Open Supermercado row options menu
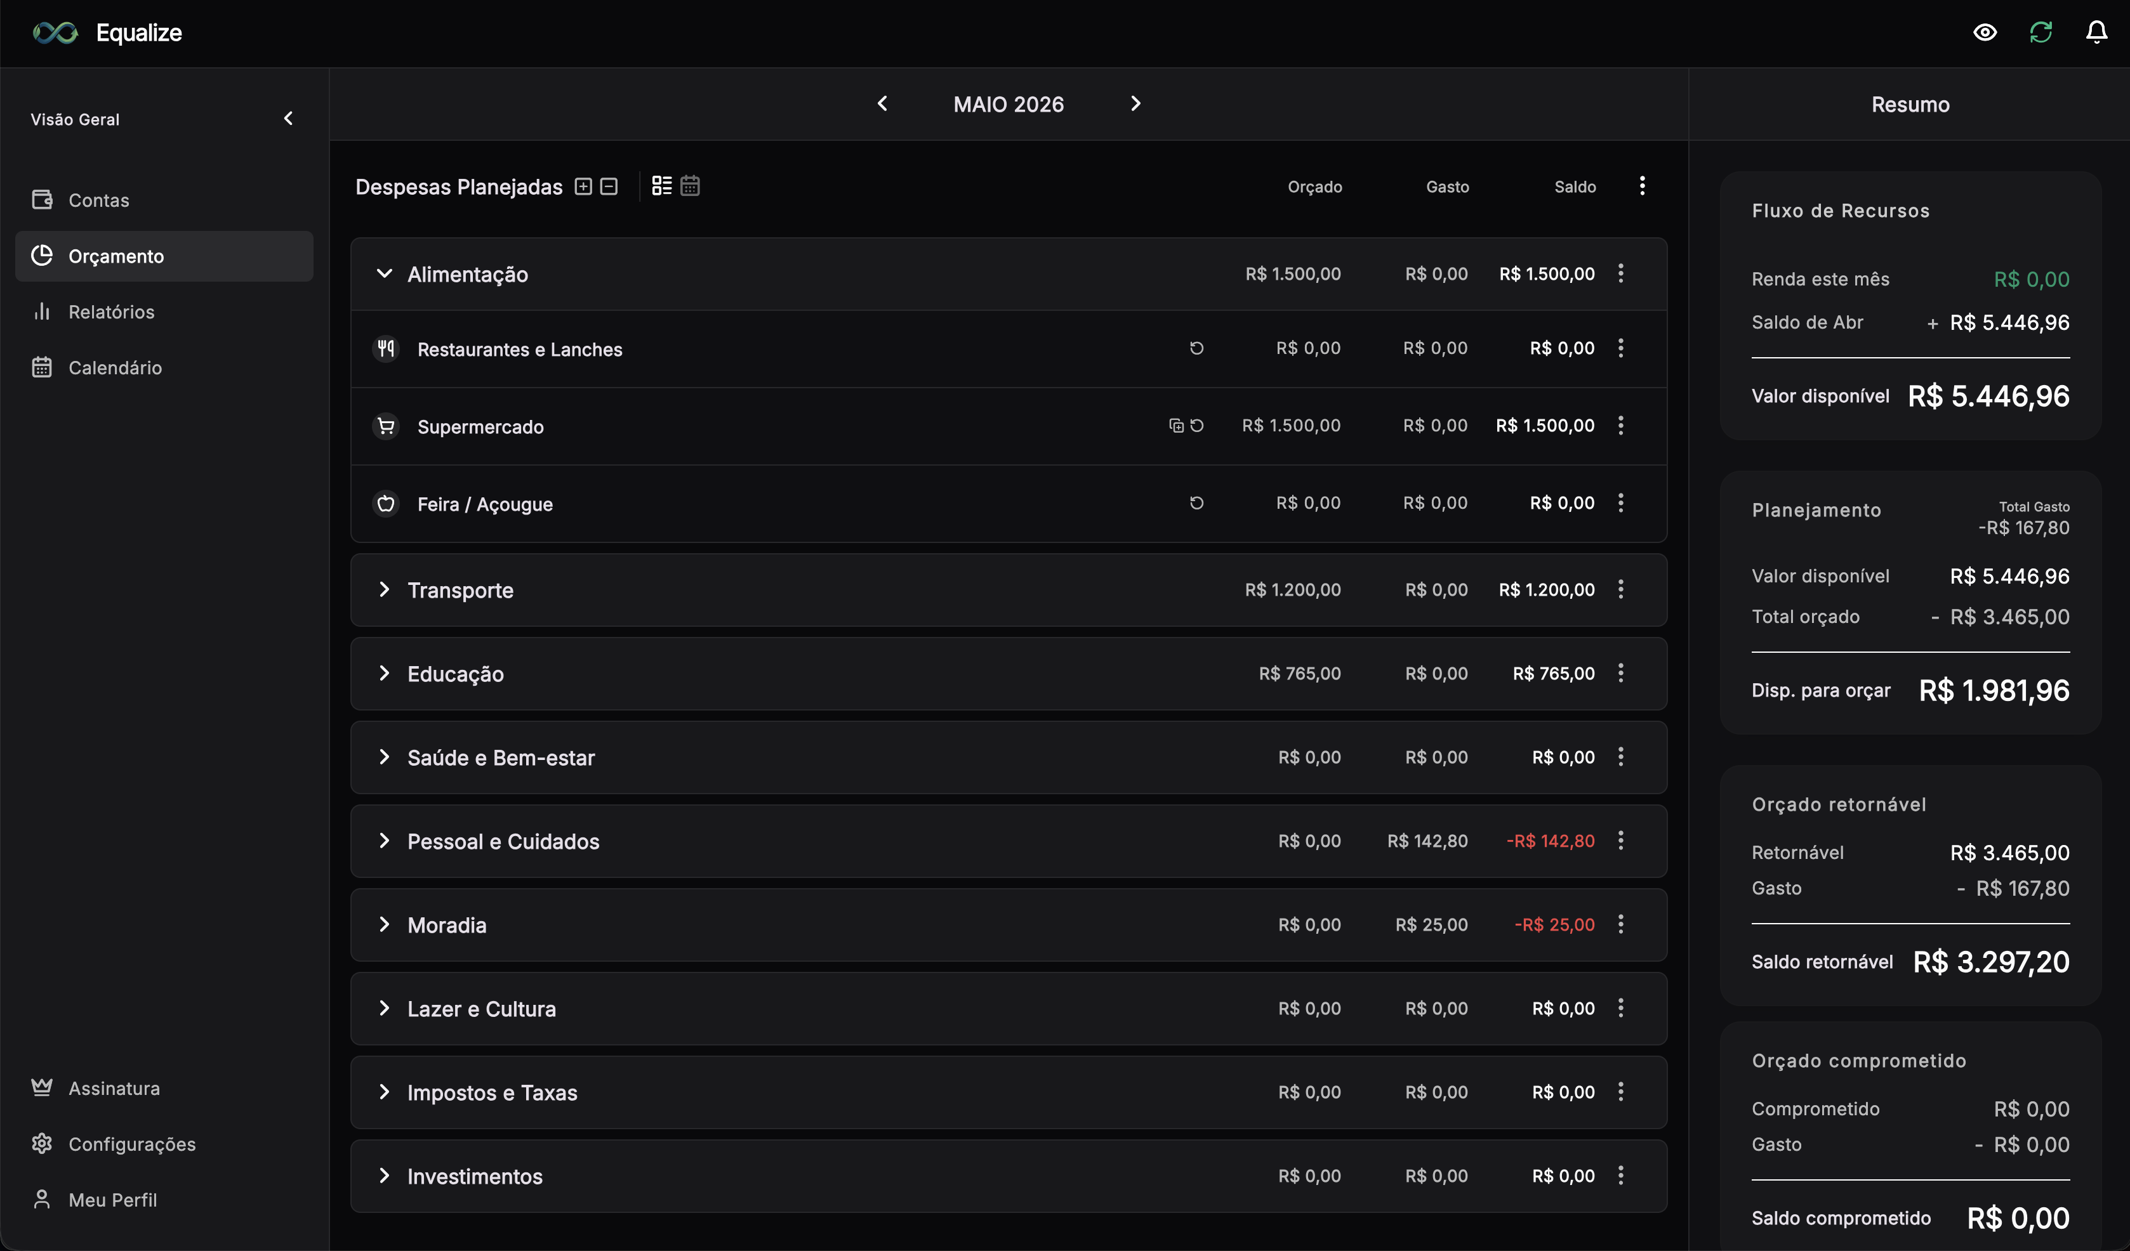 pos(1620,425)
